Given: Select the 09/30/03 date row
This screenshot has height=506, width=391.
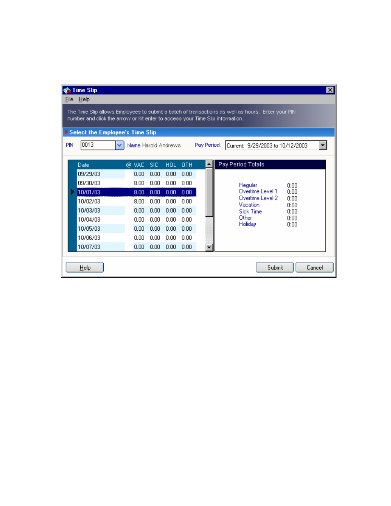Looking at the screenshot, I should 136,183.
